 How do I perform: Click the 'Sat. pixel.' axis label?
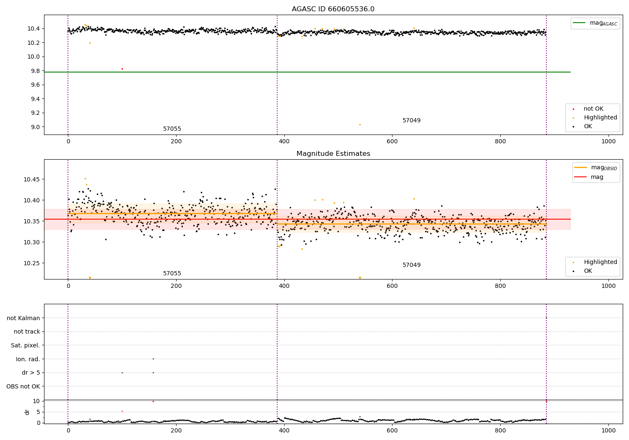click(26, 346)
